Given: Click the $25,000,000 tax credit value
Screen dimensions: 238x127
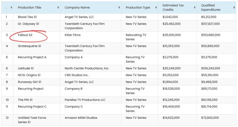Looking at the screenshot, I should (x=172, y=35).
